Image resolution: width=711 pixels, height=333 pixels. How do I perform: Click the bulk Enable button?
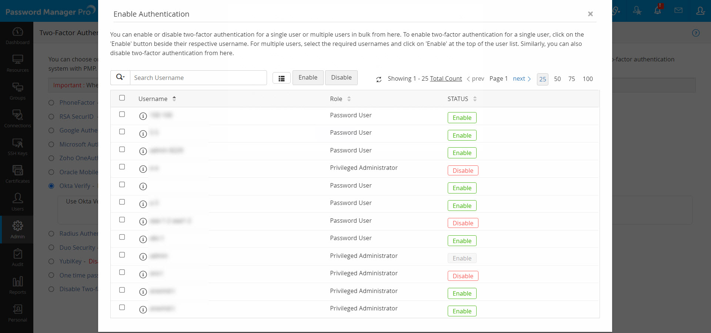(308, 78)
